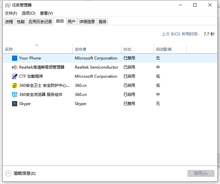The height and width of the screenshot is (184, 220).
Task: Open the 选项(O) menu
Action: (29, 13)
